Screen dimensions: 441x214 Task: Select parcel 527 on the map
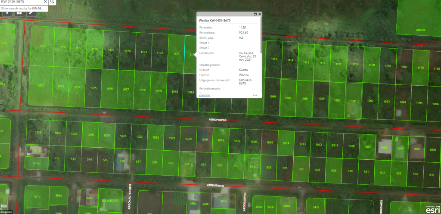pos(301,170)
